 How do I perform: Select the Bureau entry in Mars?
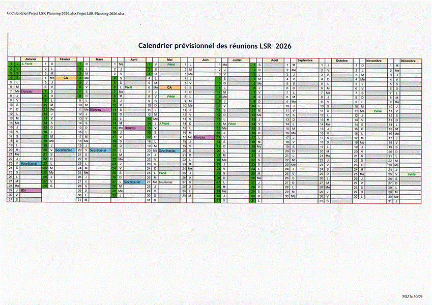coord(97,110)
